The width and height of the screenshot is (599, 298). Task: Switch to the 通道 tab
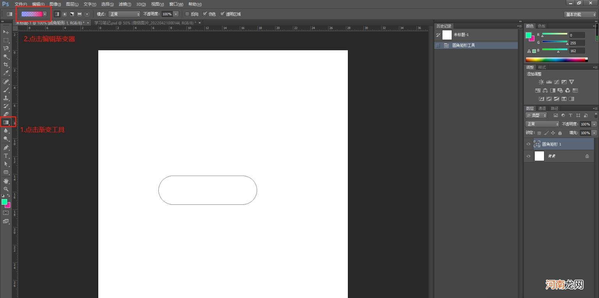pos(542,108)
